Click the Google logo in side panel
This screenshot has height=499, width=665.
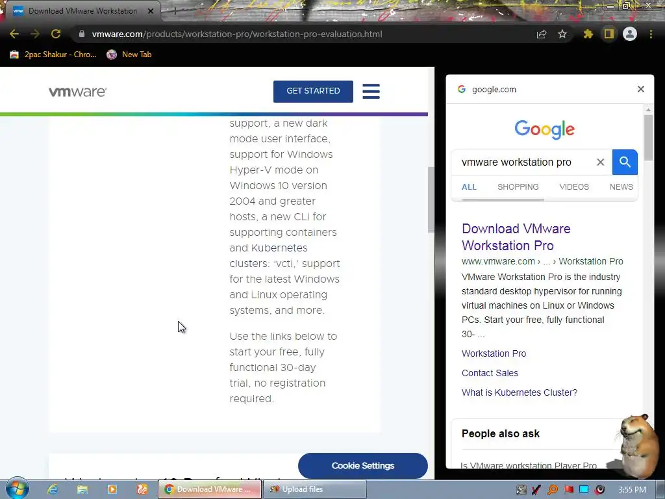click(x=545, y=129)
